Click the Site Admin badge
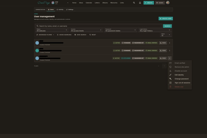Screen dimensions: 207x138 (126, 58)
